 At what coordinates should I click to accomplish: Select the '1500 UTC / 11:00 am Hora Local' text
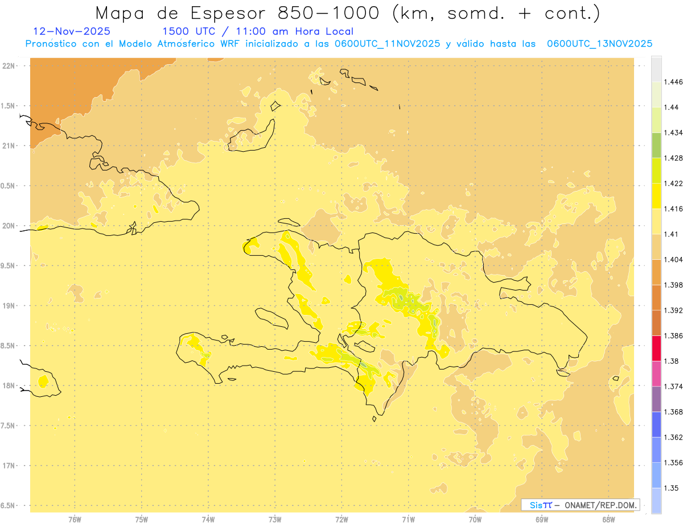(258, 31)
